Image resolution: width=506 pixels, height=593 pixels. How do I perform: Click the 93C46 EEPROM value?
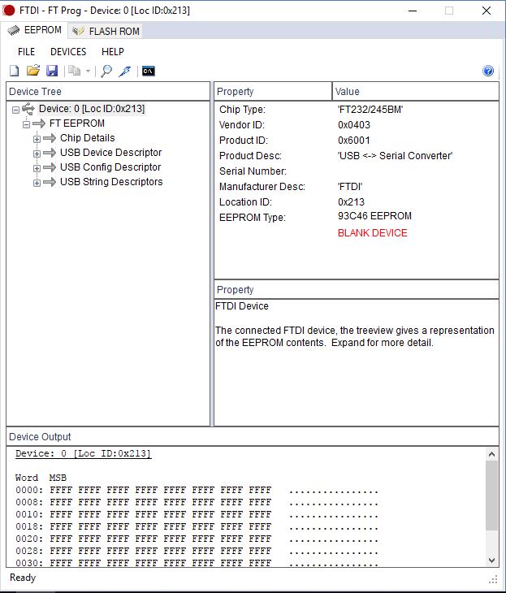click(x=374, y=216)
